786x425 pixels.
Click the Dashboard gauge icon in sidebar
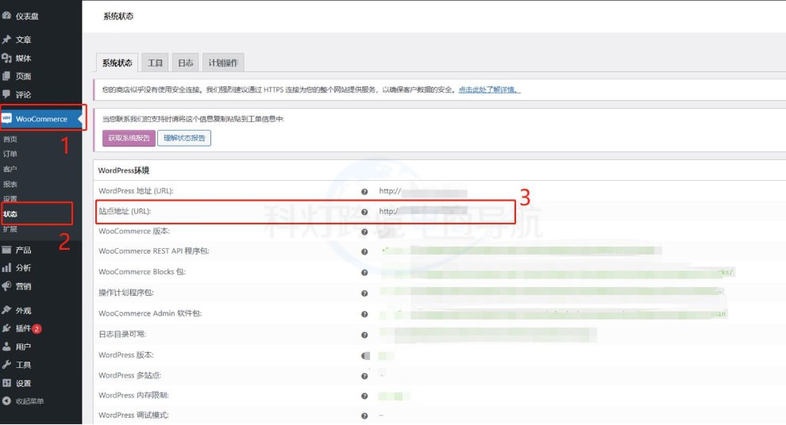click(x=7, y=16)
